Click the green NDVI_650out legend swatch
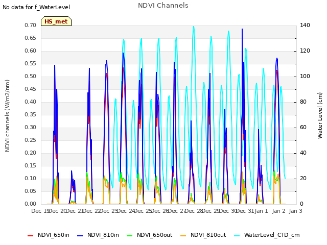The image size is (327, 245). (x=129, y=236)
